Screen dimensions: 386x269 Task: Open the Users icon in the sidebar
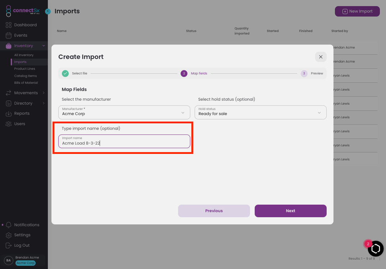[9, 124]
